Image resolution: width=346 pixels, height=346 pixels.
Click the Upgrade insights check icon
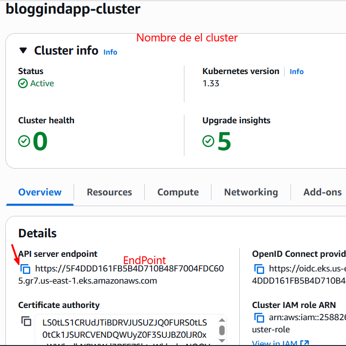pos(208,141)
